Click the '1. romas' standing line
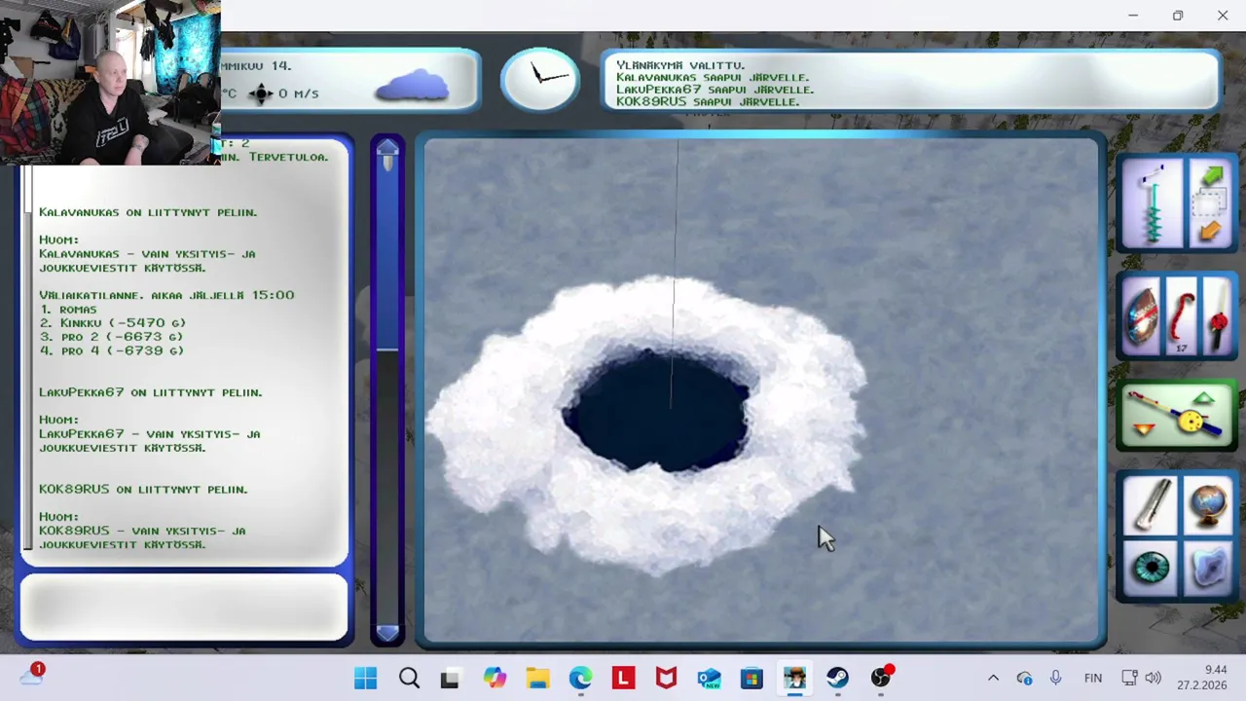 (68, 309)
